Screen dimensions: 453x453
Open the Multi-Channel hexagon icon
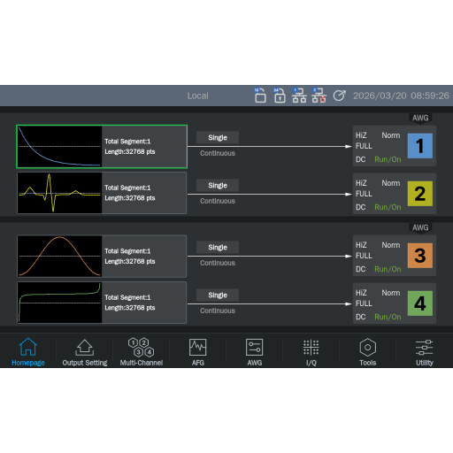[x=141, y=347]
